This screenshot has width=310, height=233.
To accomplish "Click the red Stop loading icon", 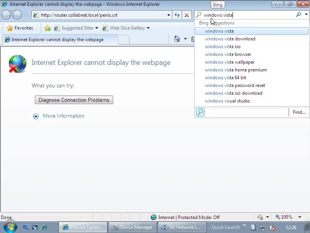I will [187, 15].
